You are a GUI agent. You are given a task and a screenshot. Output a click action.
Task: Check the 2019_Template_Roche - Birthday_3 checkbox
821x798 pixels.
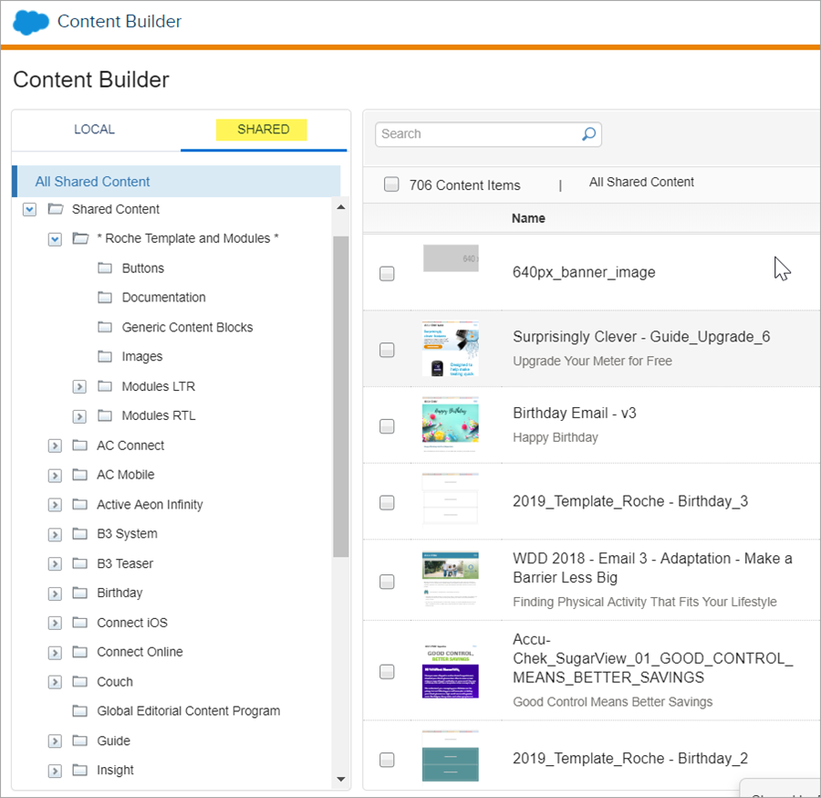pos(387,503)
